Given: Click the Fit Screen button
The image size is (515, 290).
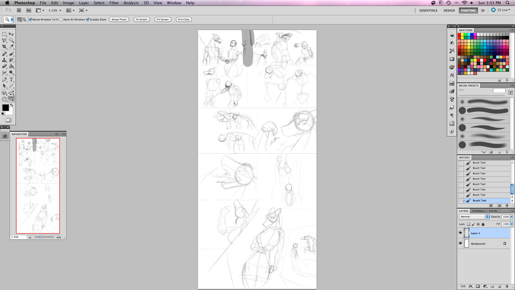Looking at the screenshot, I should [141, 19].
